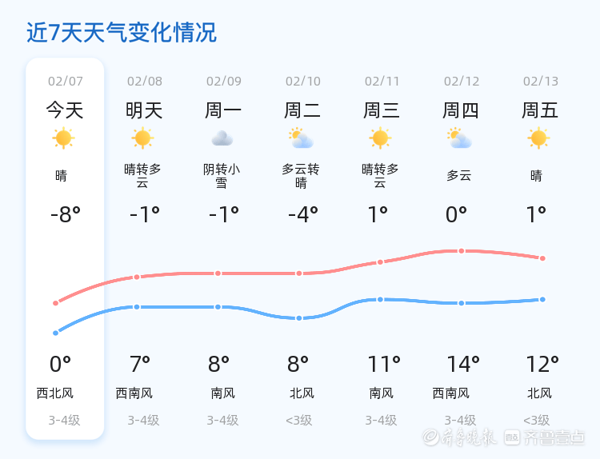600x459 pixels.
Task: Click the red high-temperature point for 周四
Action: pos(462,251)
